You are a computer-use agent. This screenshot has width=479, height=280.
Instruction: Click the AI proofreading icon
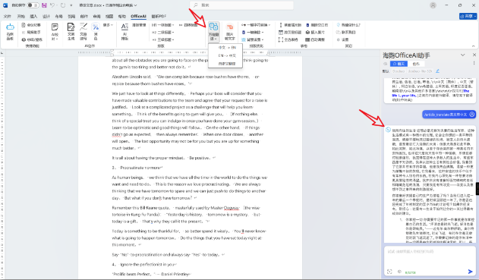click(55, 31)
